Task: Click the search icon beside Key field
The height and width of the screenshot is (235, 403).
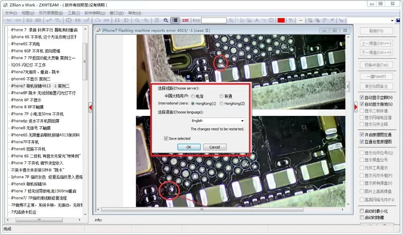Action: 231,20
